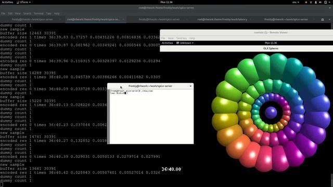This screenshot has width=333, height=187.
Task: Click Activities inside the remote desktop
Action: (168, 43)
